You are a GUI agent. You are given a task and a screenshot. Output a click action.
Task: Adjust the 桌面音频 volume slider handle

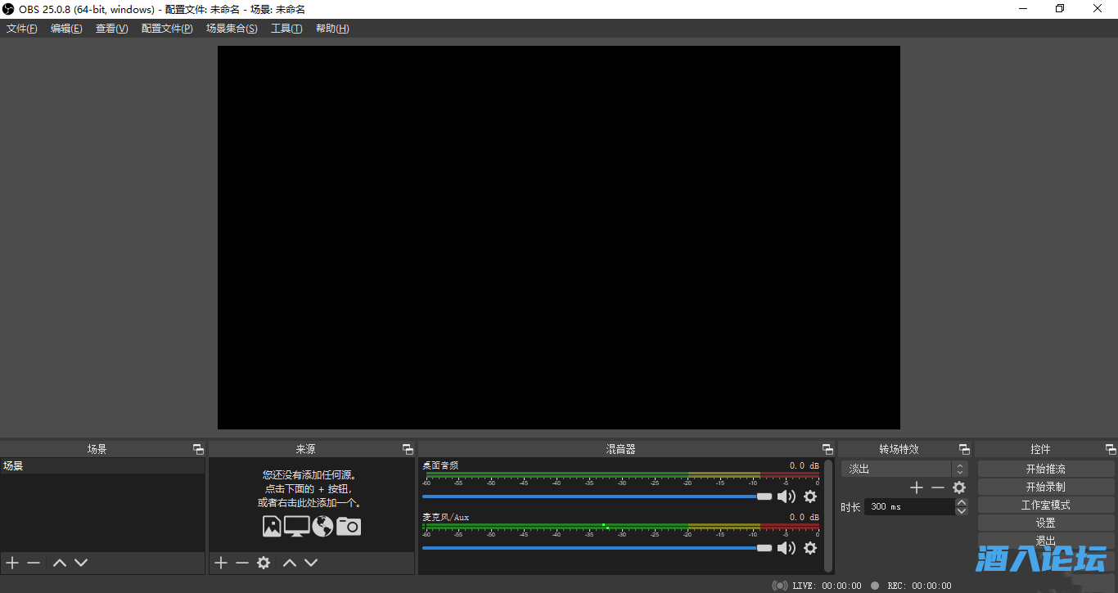tap(764, 496)
